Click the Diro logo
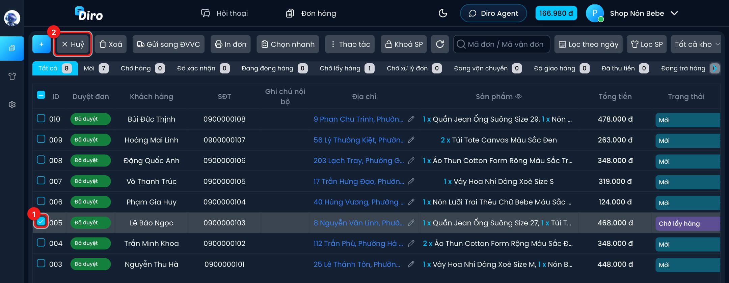This screenshot has height=283, width=729. pyautogui.click(x=89, y=13)
